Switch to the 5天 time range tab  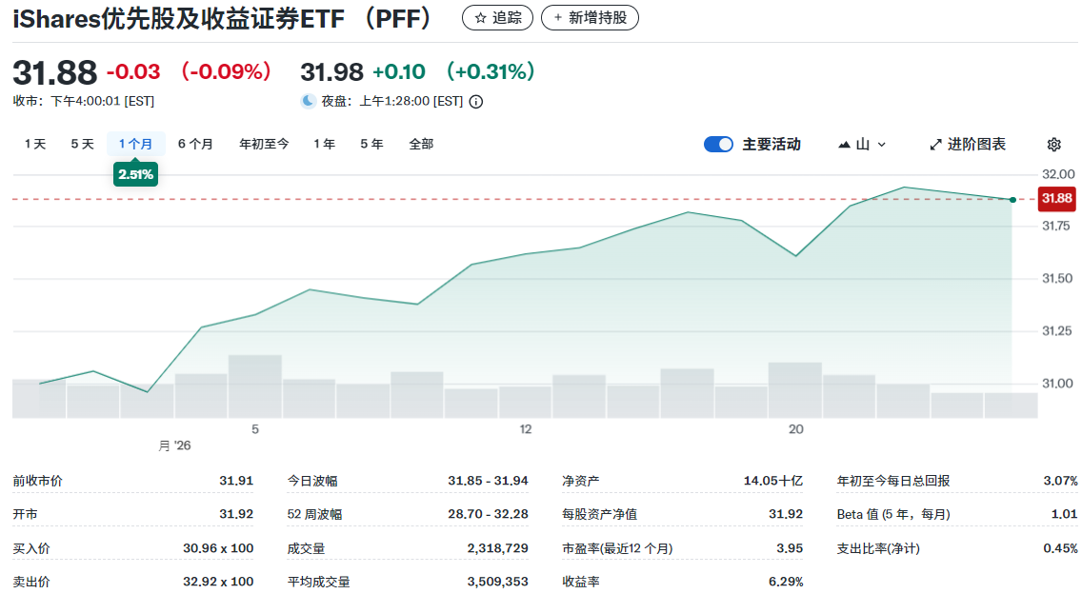click(x=81, y=143)
